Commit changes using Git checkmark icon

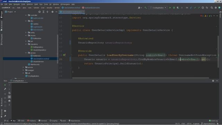(x=195, y=8)
